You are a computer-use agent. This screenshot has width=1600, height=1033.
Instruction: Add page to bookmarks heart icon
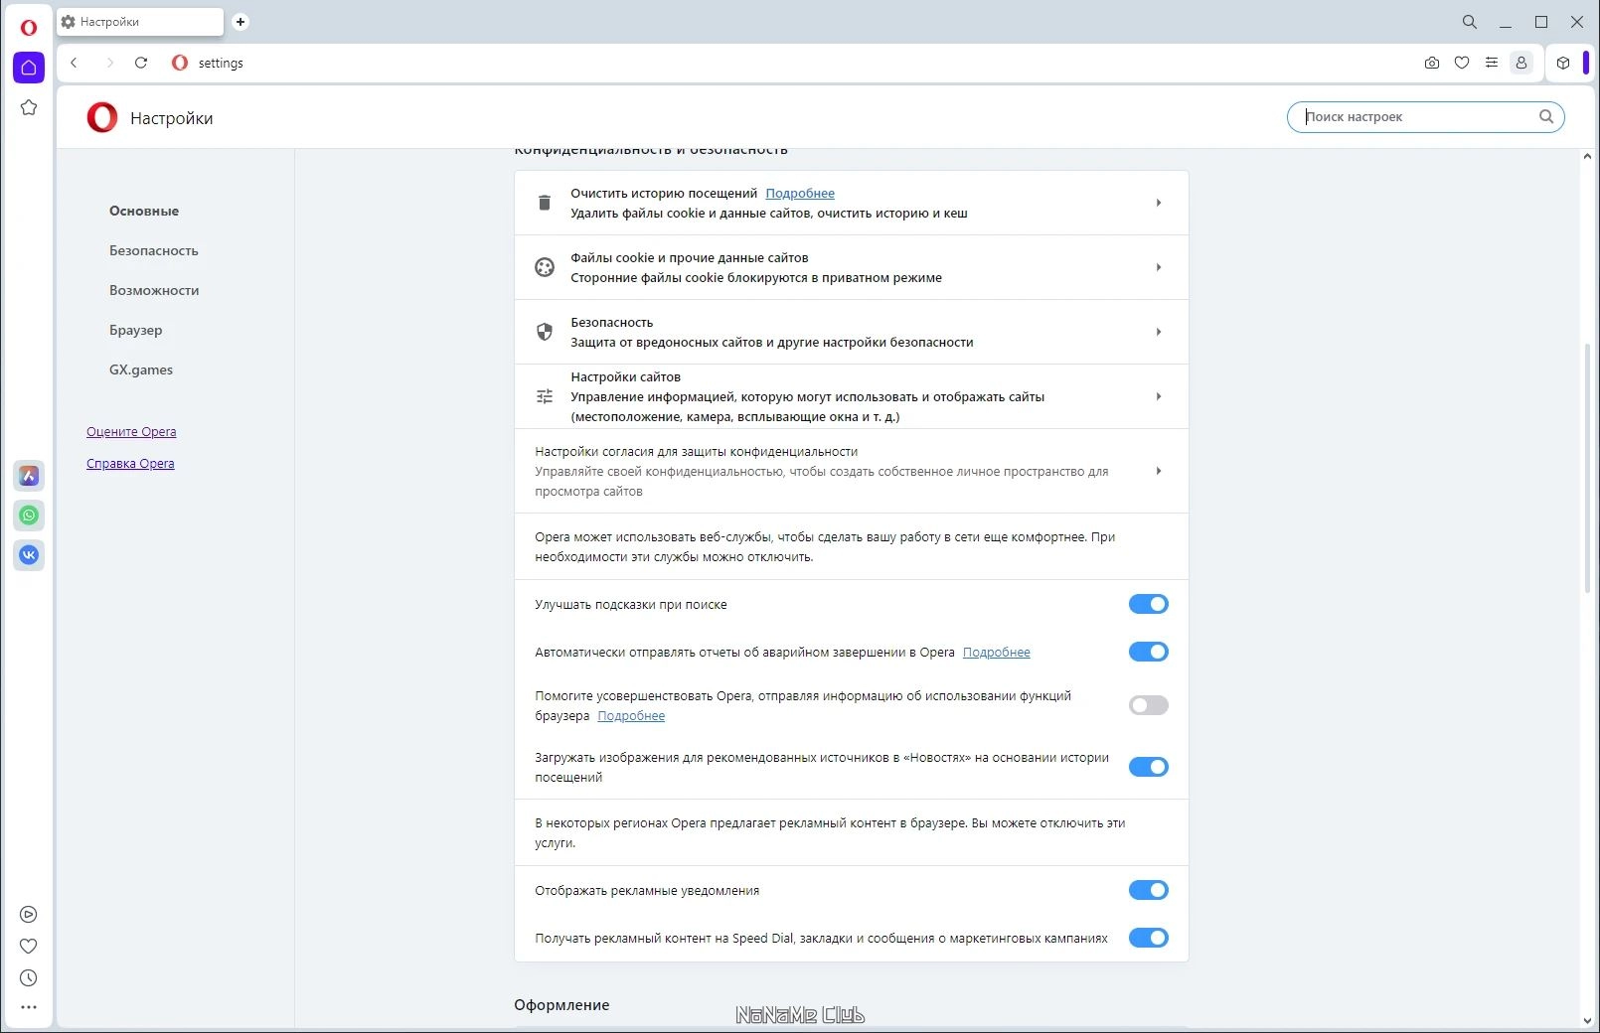[x=1462, y=63]
